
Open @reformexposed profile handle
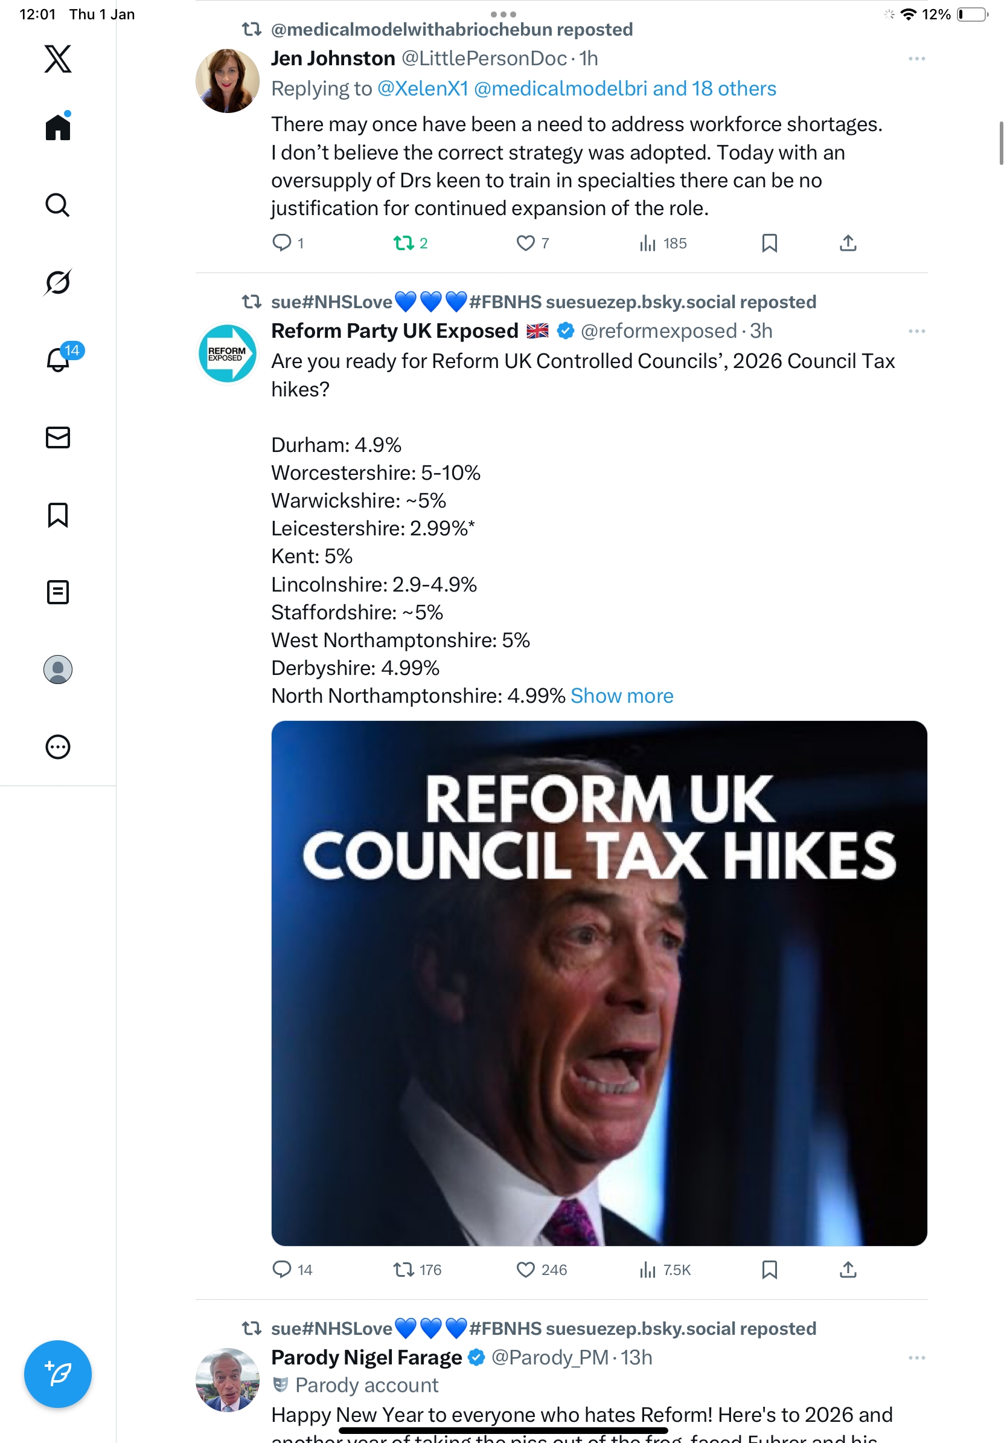[658, 331]
